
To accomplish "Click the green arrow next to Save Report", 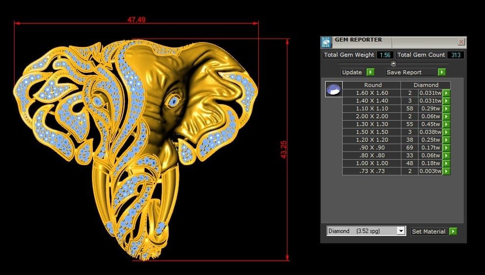I will click(x=441, y=72).
